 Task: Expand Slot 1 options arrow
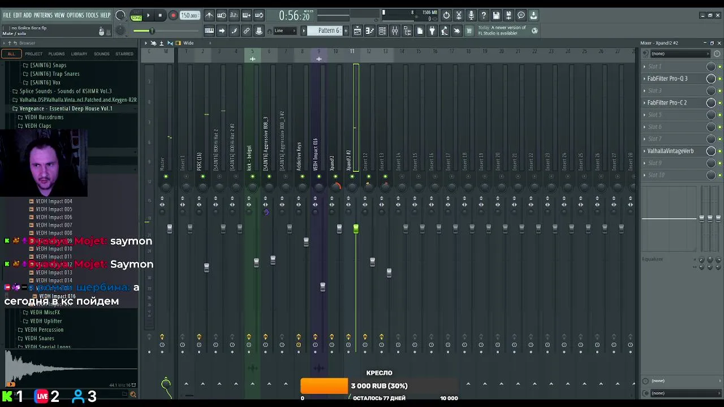click(x=644, y=67)
